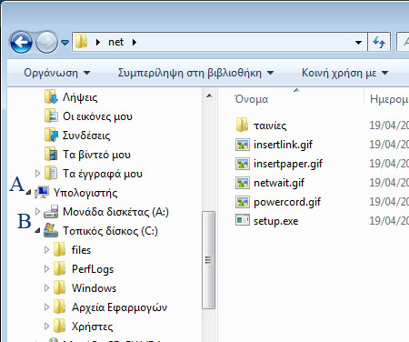Screen dimensions: 409x342
Task: Open Συμπερίληψη στη βιβλιοθήκη menu
Action: pos(195,73)
